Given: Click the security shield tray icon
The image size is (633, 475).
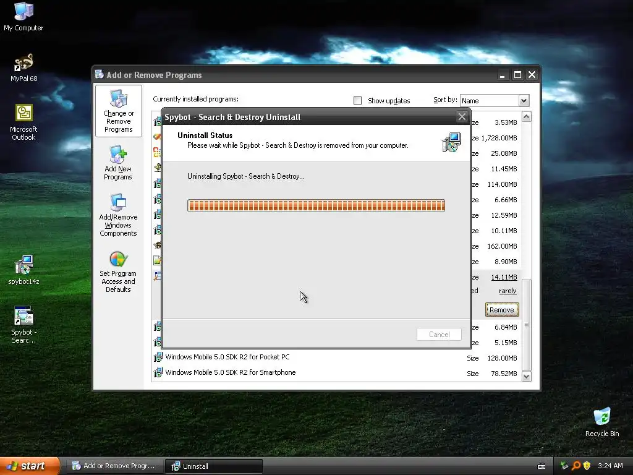Looking at the screenshot, I should tap(587, 466).
